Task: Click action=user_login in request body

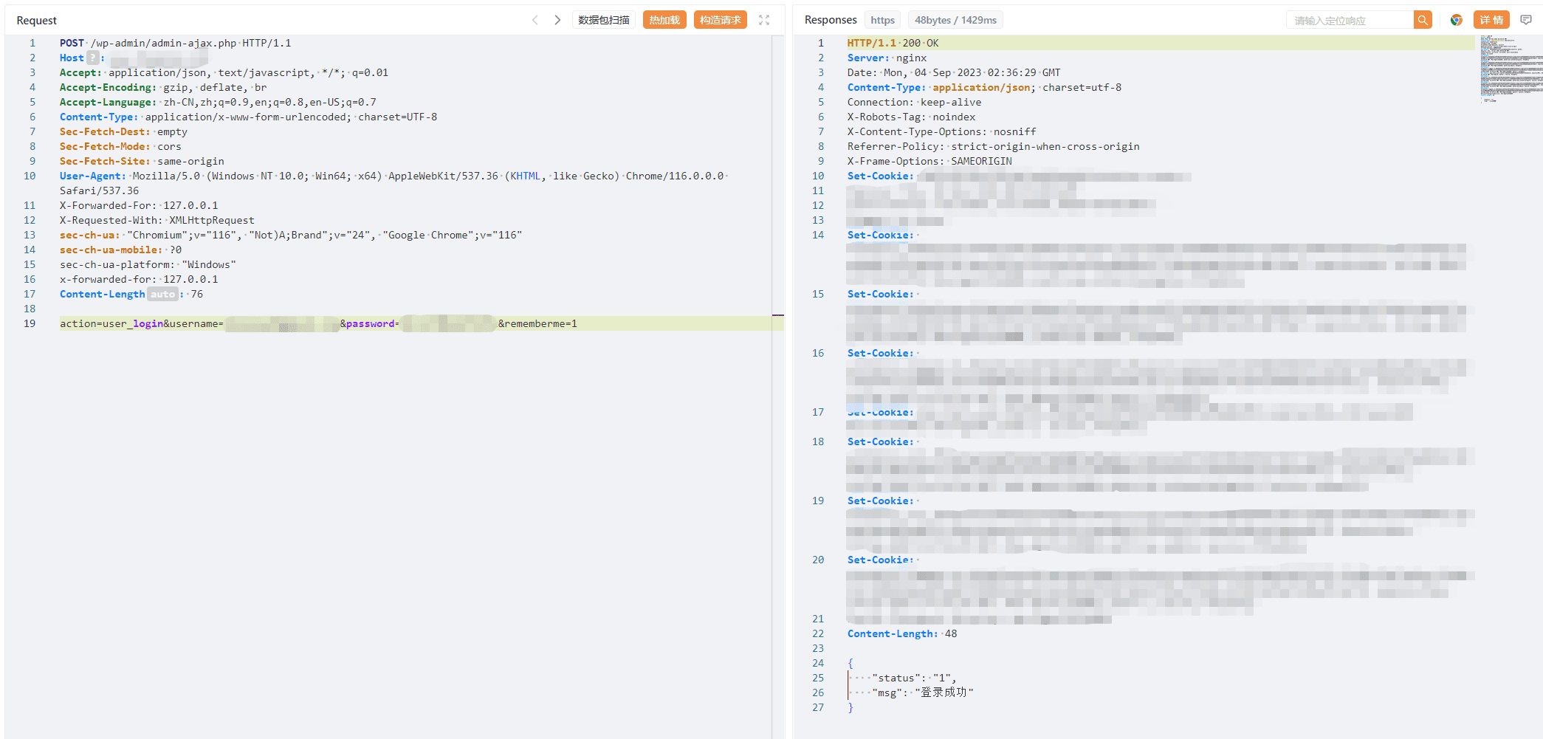Action: 111,323
